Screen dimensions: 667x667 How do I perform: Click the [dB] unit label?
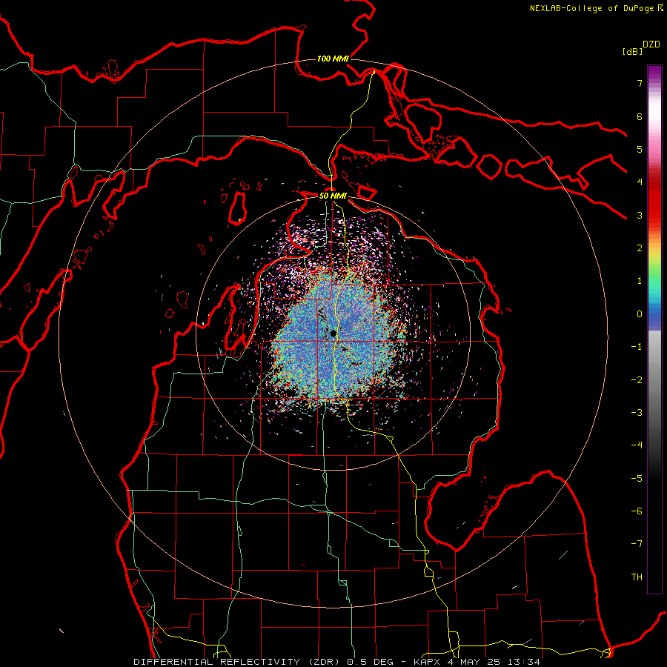[632, 51]
